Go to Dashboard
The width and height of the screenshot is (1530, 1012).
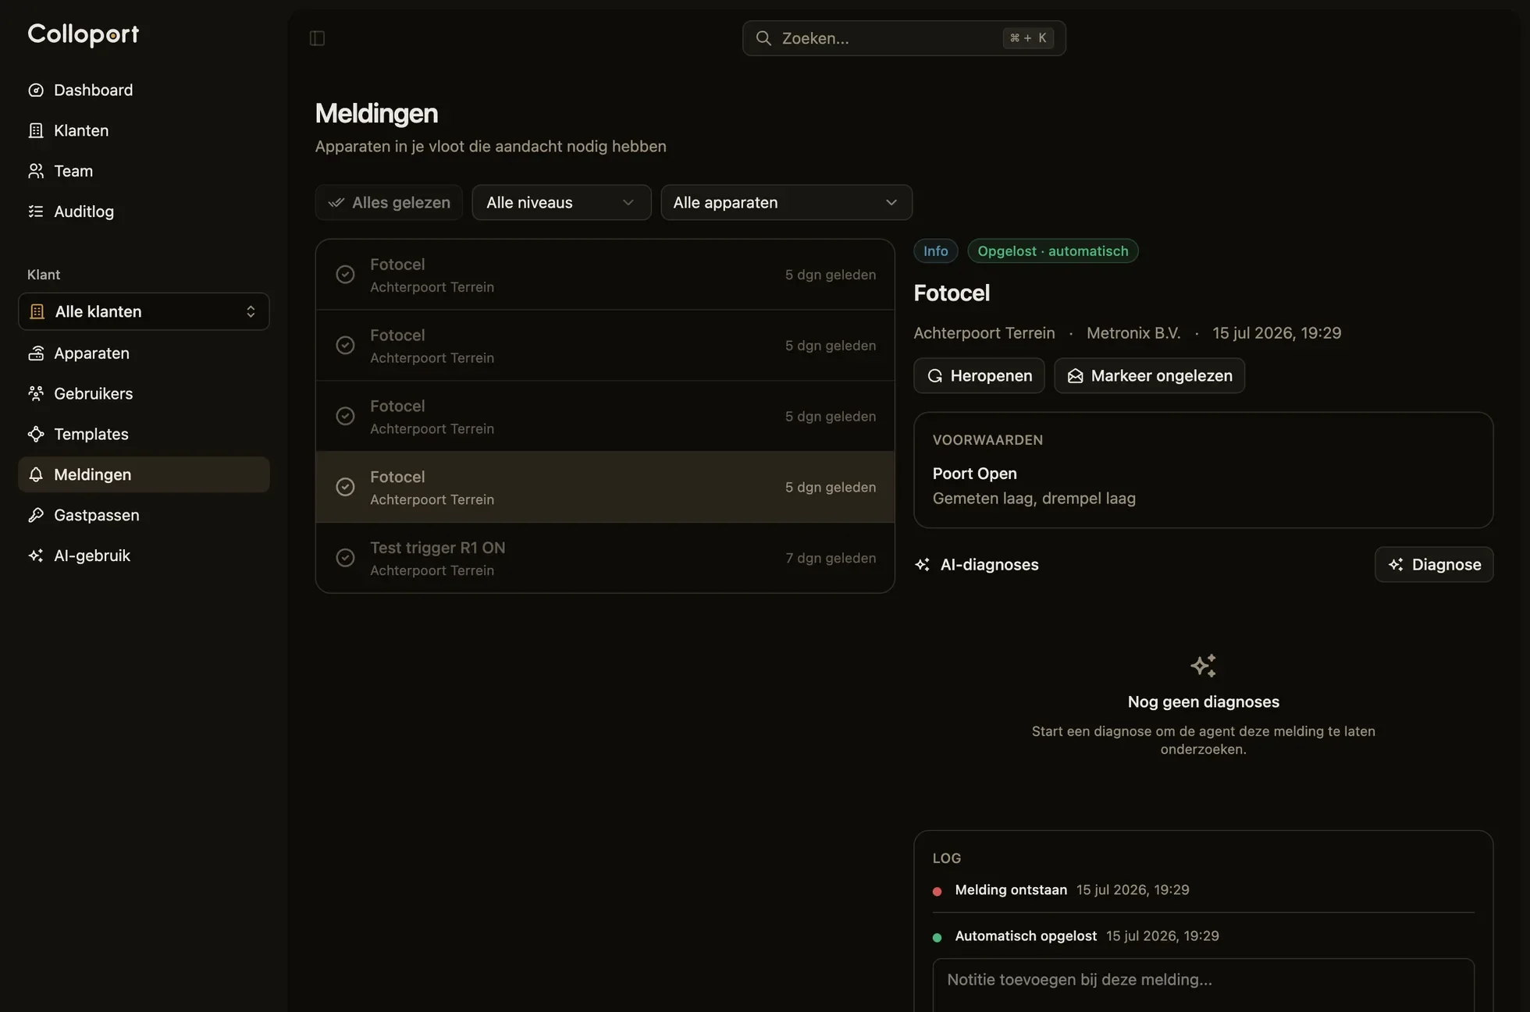coord(144,90)
